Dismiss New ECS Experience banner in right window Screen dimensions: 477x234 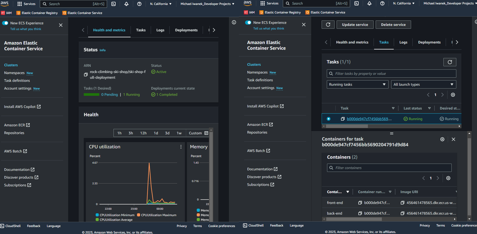pos(304,25)
